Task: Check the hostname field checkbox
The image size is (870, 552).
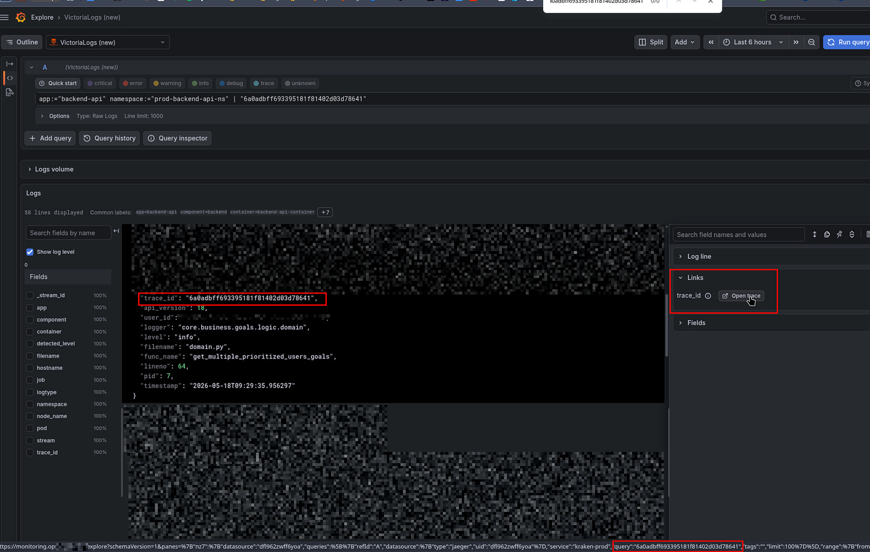Action: point(30,368)
